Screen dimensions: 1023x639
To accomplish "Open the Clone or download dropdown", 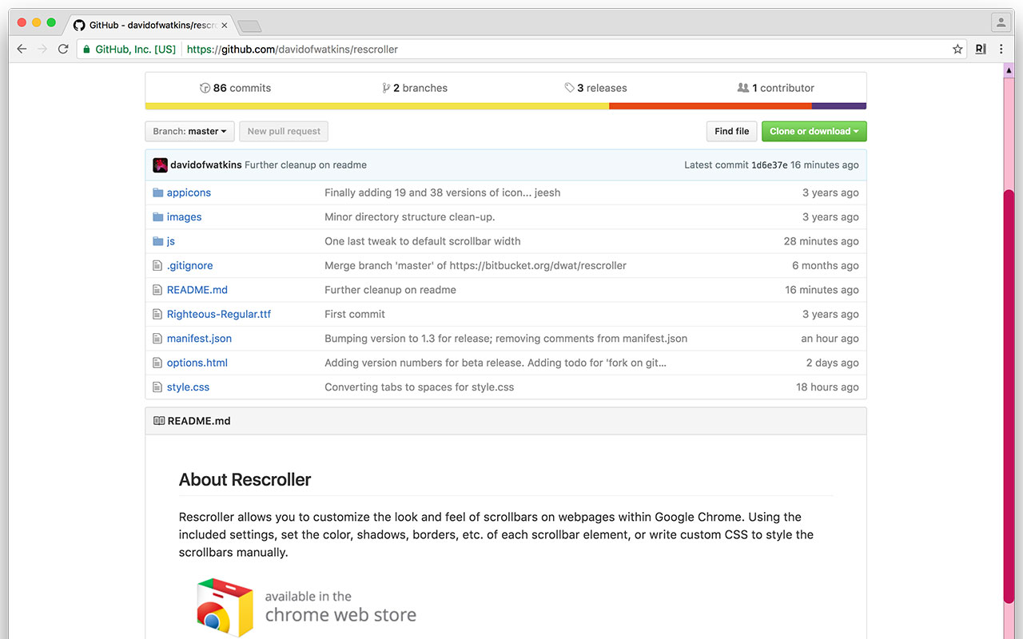I will coord(814,131).
